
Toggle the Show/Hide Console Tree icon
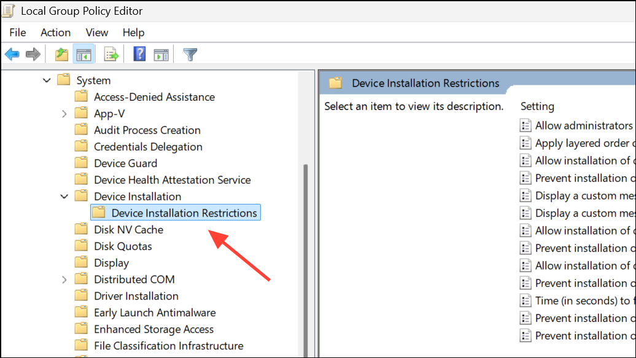click(x=83, y=54)
